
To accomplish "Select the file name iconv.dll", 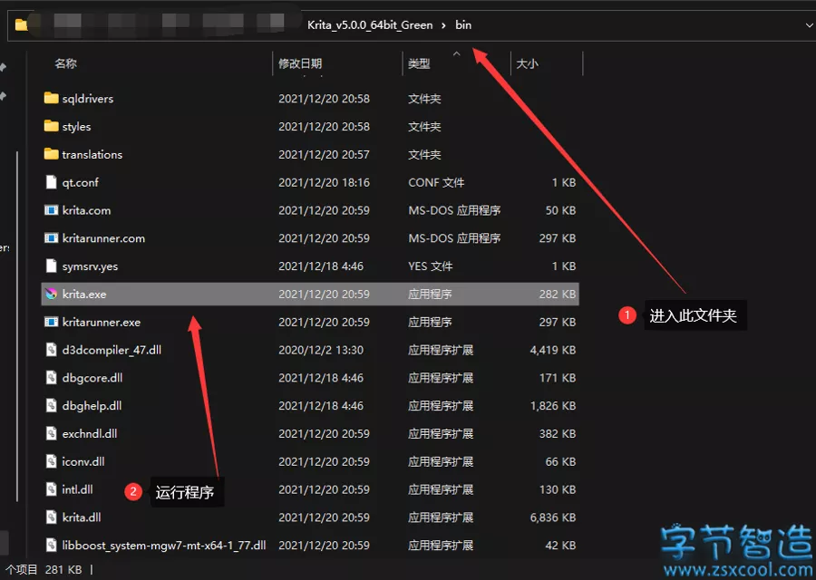I will [x=83, y=461].
